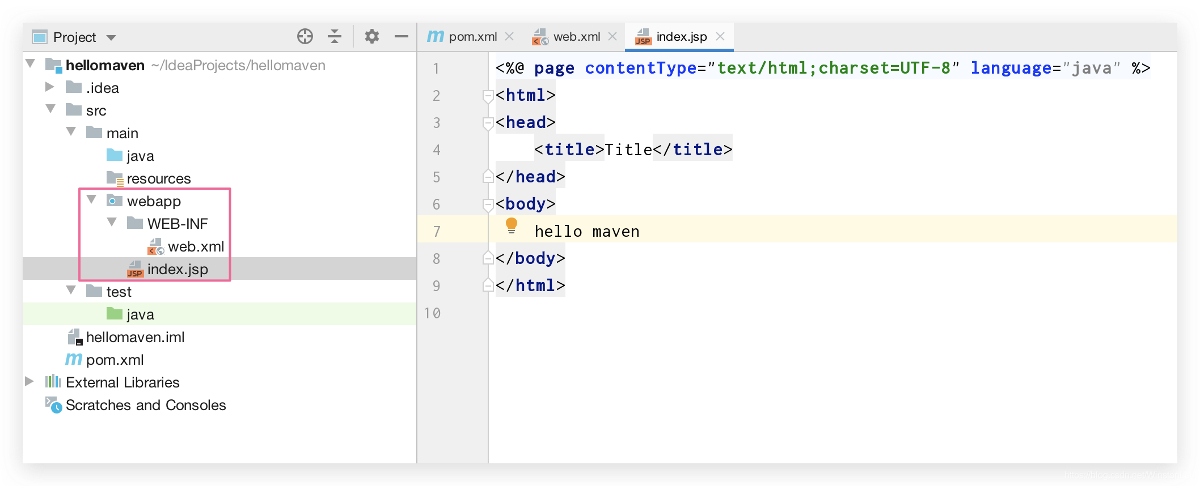Click the resources folder icon
The image size is (1200, 486).
[x=115, y=179]
